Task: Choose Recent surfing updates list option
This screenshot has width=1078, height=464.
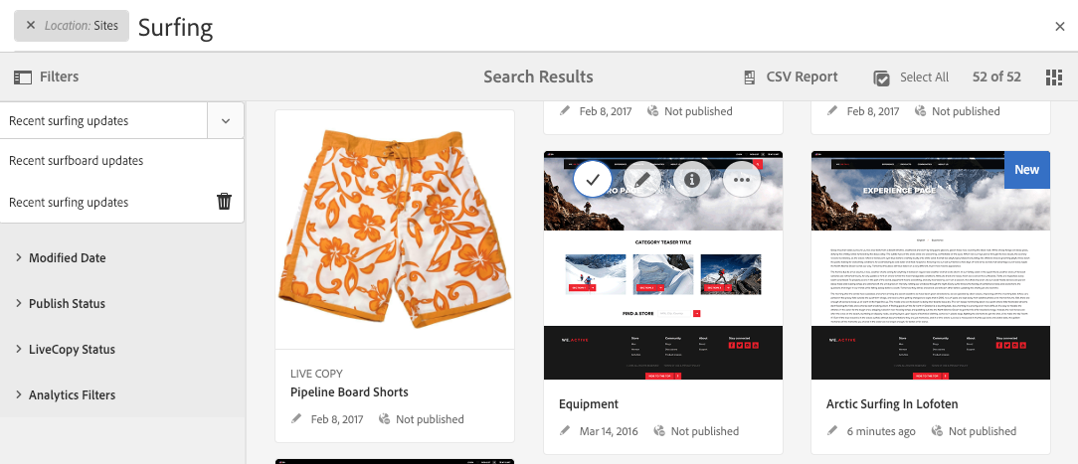Action: 103,203
